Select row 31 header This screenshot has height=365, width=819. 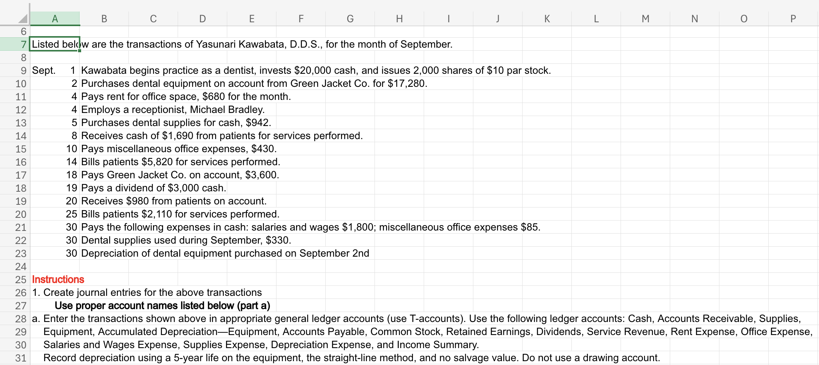coord(19,358)
